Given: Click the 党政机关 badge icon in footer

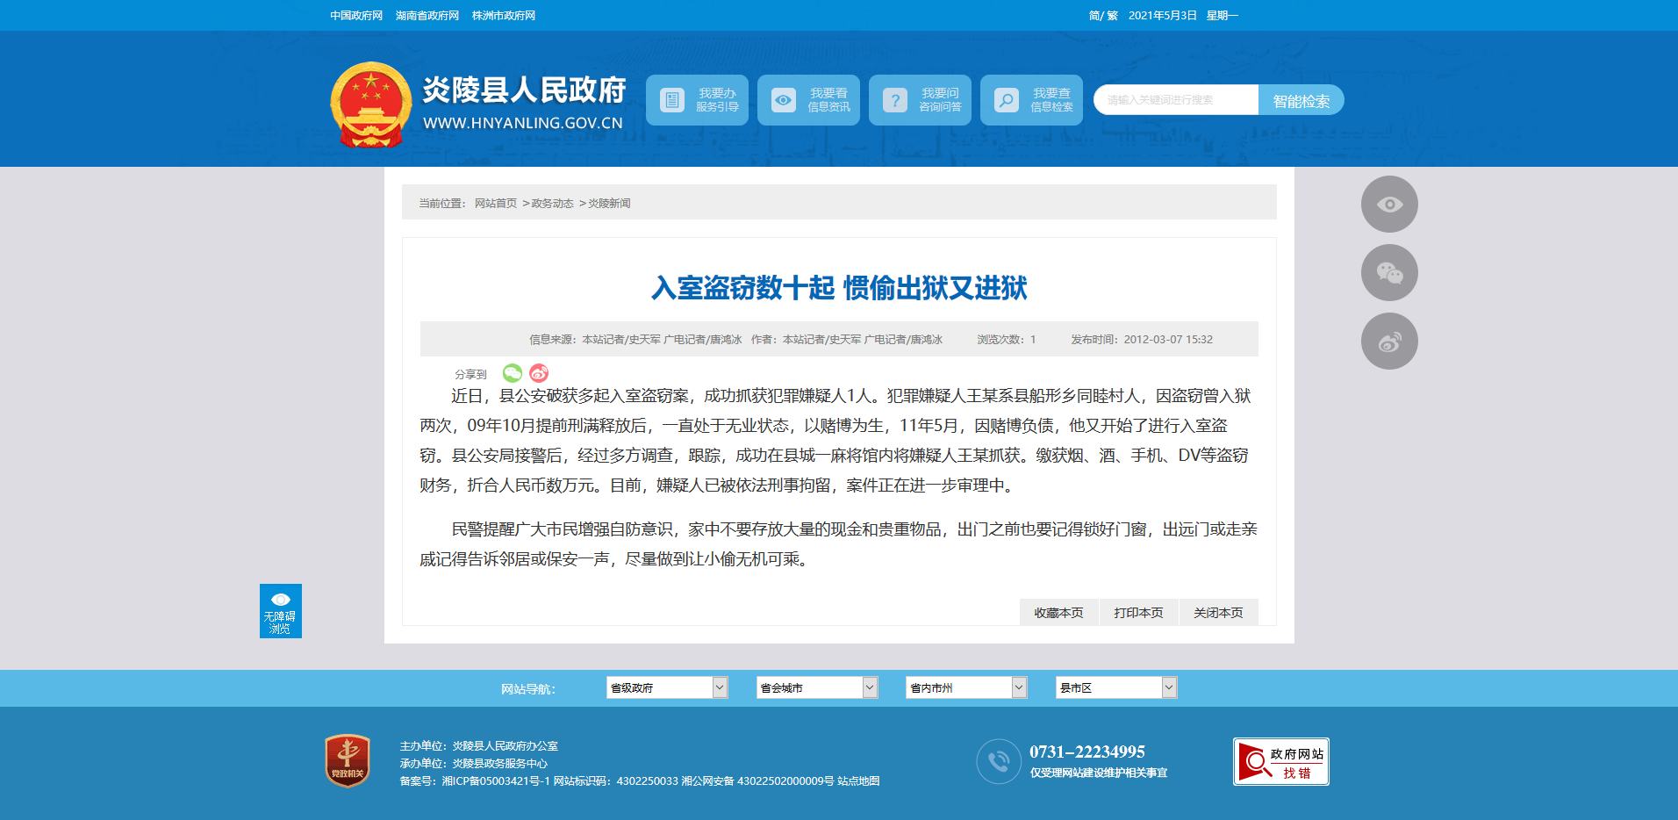Looking at the screenshot, I should tap(348, 760).
